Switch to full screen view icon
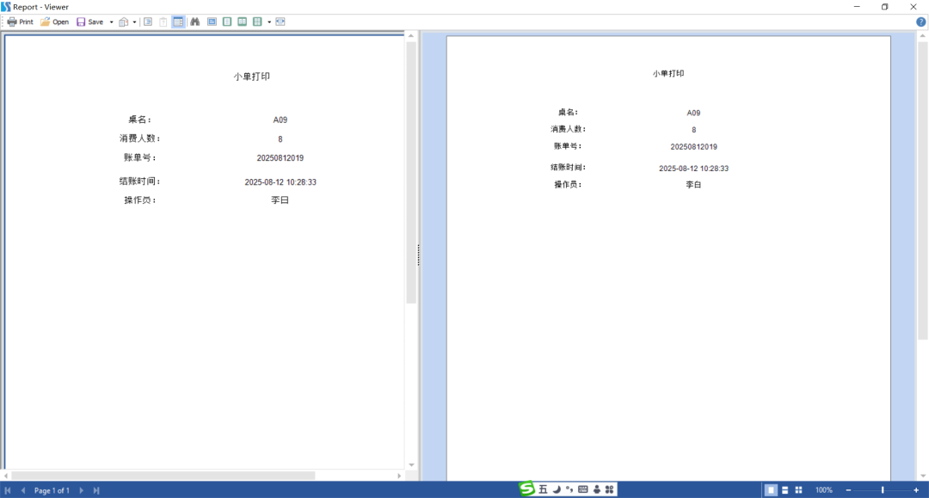This screenshot has height=498, width=929. [212, 22]
